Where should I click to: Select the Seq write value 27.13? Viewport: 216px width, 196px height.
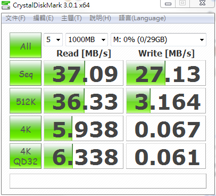[x=166, y=73]
